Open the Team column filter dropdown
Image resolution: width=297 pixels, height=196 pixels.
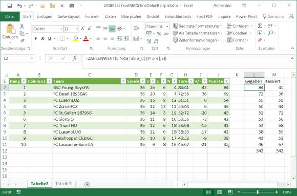pos(123,81)
